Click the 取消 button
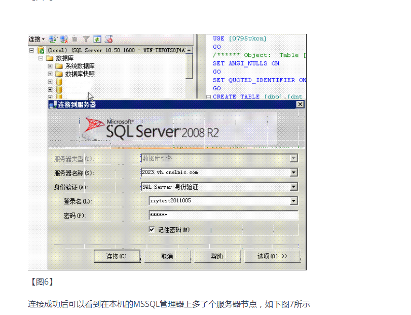Viewport: 411px width, 315px height. pos(167,256)
